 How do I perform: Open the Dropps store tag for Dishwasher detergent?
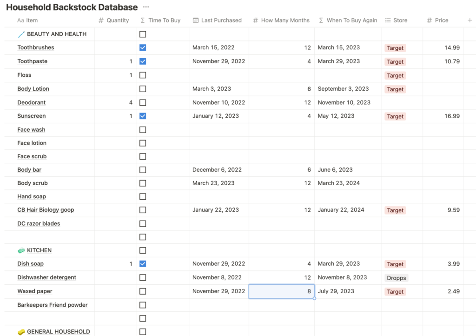point(396,278)
